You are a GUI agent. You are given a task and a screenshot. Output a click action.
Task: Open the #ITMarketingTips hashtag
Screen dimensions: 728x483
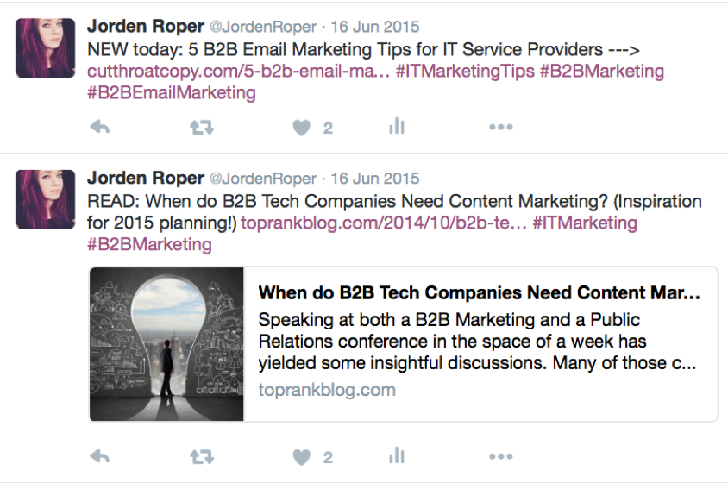coord(465,71)
